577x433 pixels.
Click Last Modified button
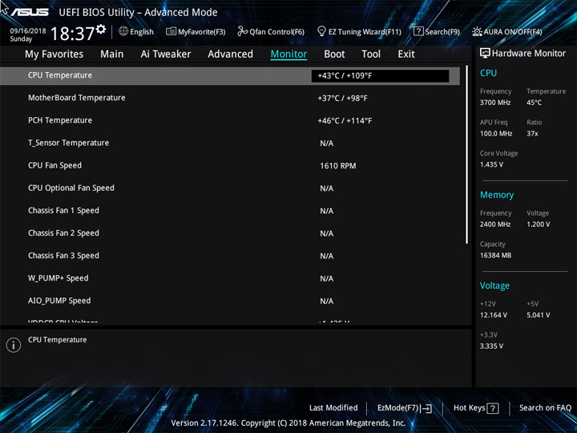pos(333,407)
